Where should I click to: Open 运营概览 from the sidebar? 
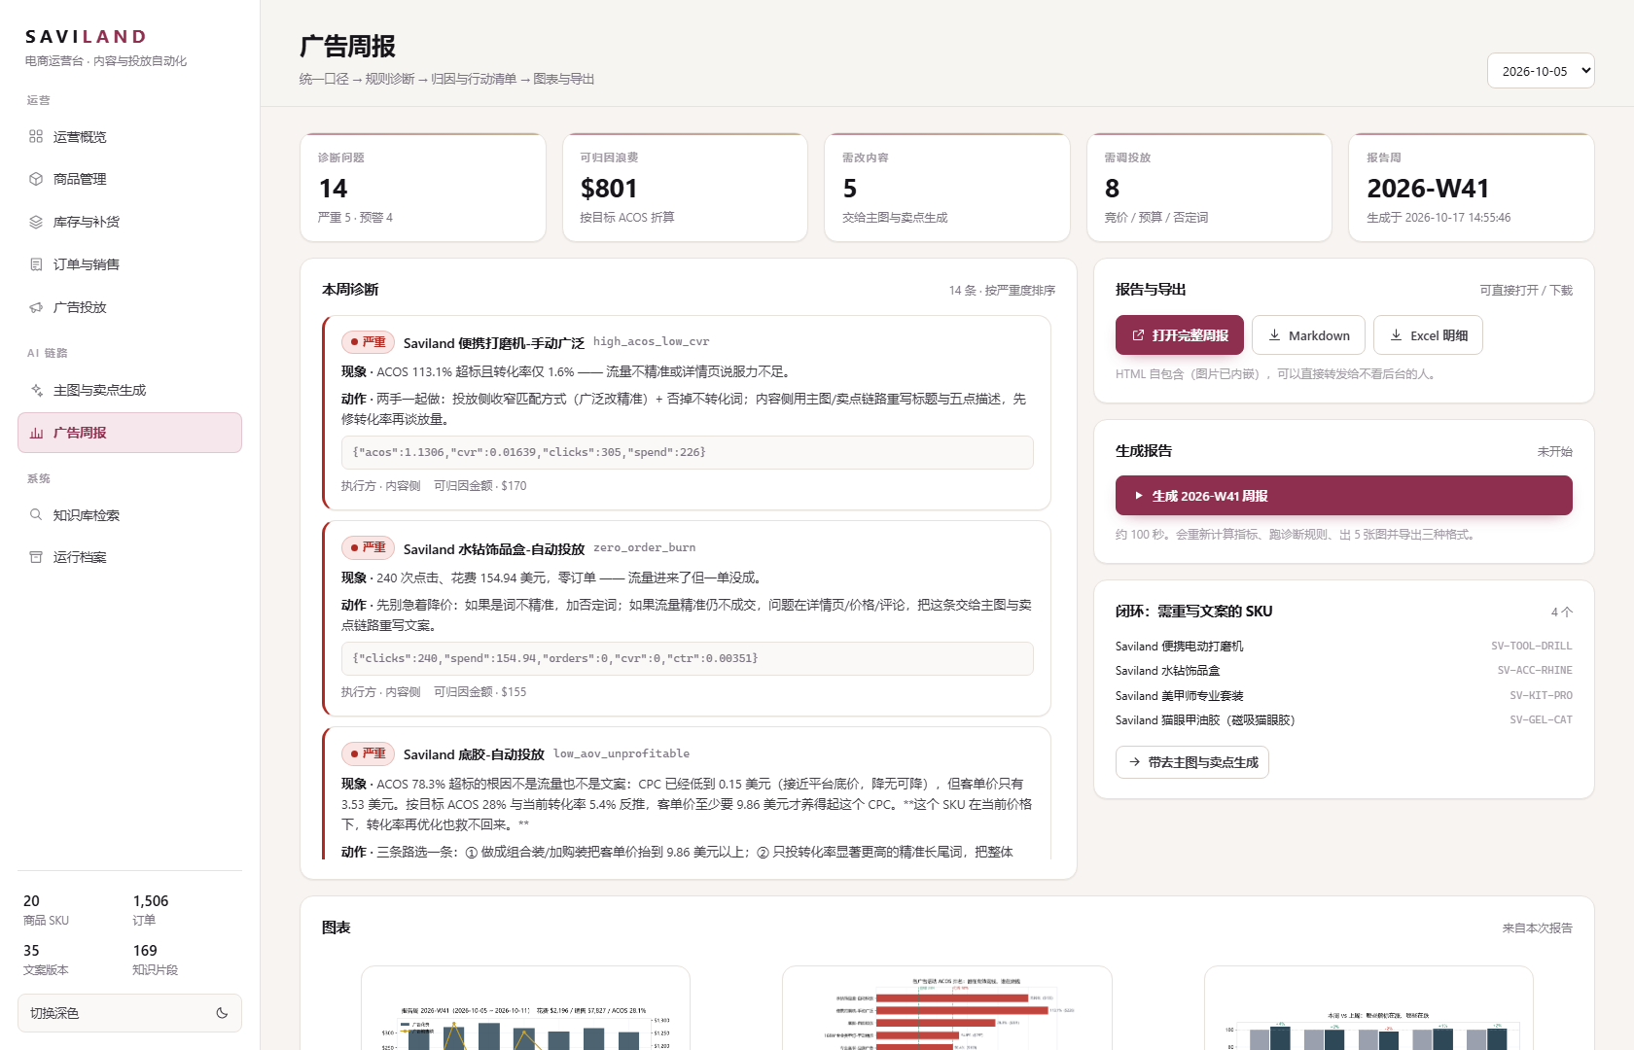tap(129, 137)
